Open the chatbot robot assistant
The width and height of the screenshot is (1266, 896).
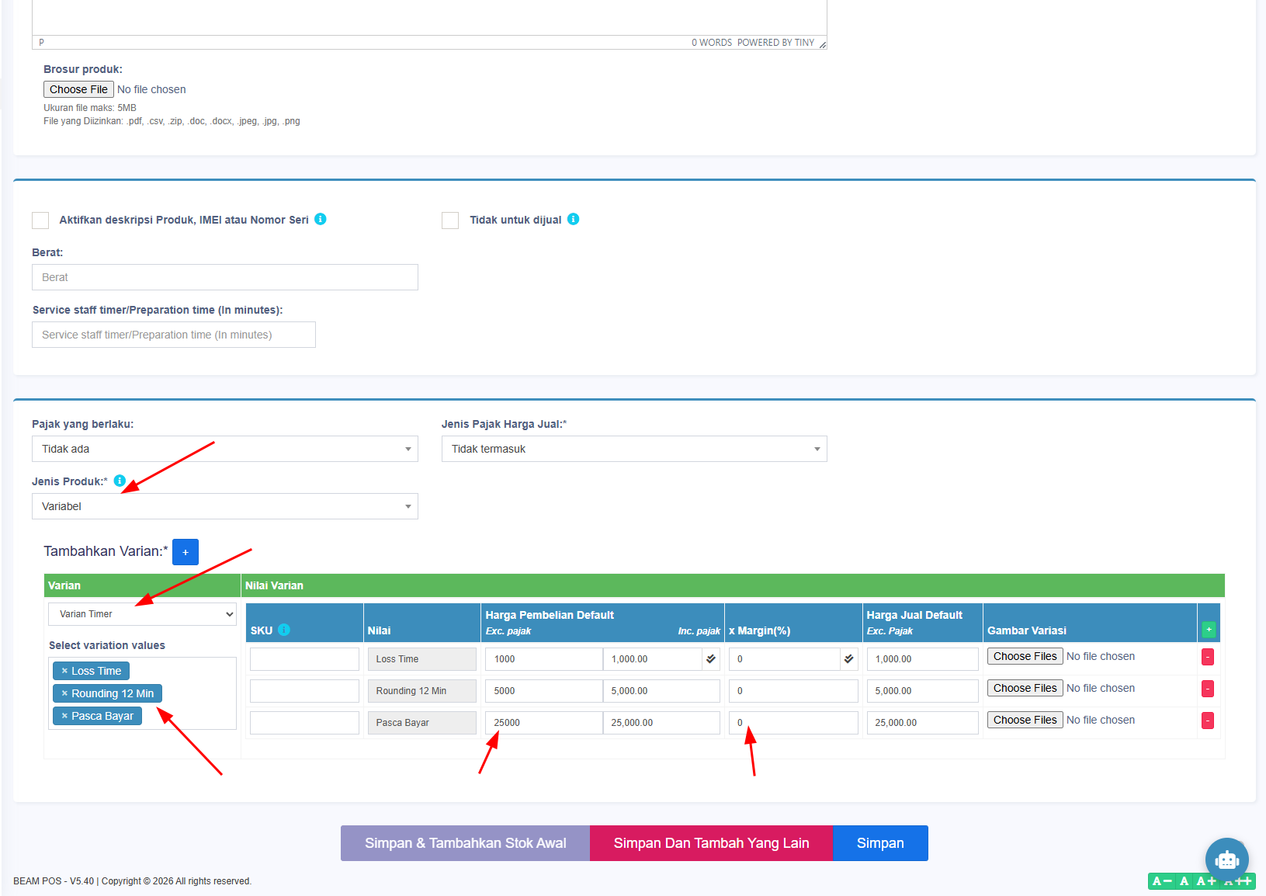pyautogui.click(x=1226, y=860)
